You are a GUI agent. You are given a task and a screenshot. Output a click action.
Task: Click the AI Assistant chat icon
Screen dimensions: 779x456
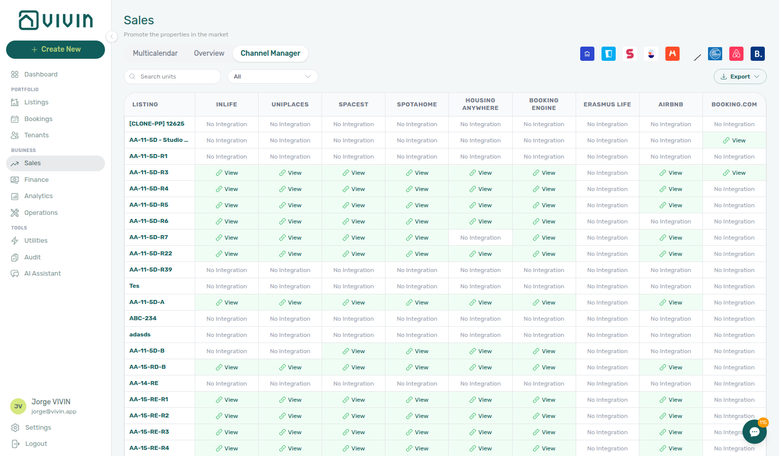[15, 274]
